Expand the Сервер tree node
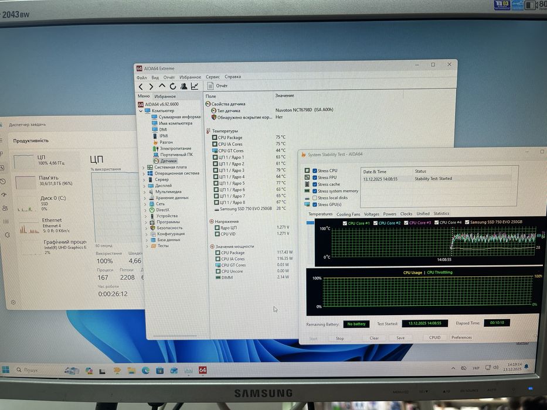The image size is (547, 410). coord(144,180)
